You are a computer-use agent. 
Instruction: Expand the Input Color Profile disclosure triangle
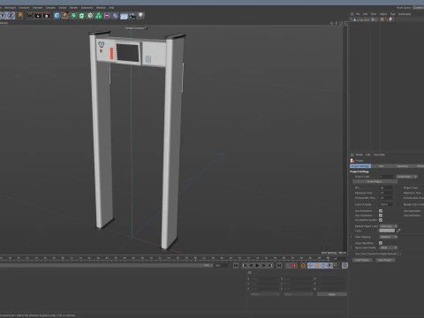coord(352,247)
